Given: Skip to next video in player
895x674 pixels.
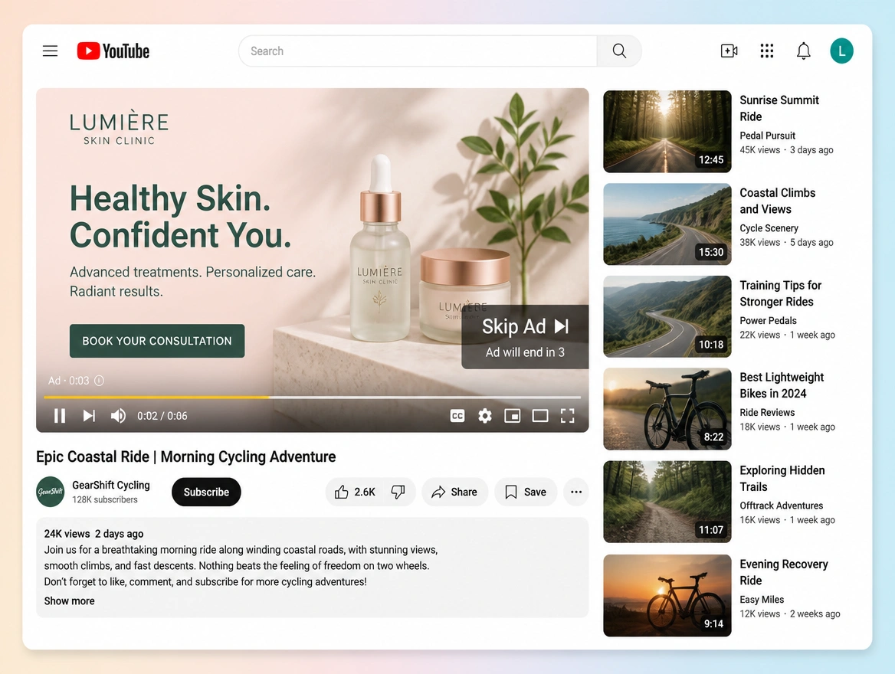Looking at the screenshot, I should (89, 415).
